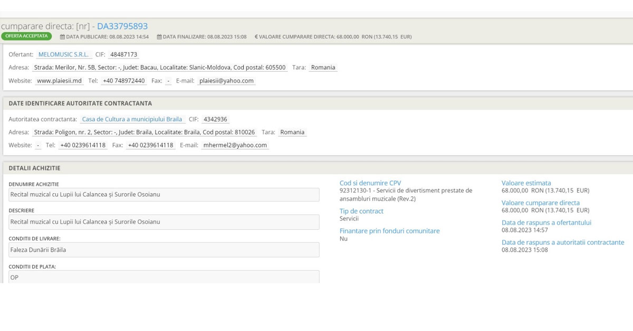Click Data de raspuns a autoritatii contractante label
Image resolution: width=633 pixels, height=331 pixels.
point(563,242)
